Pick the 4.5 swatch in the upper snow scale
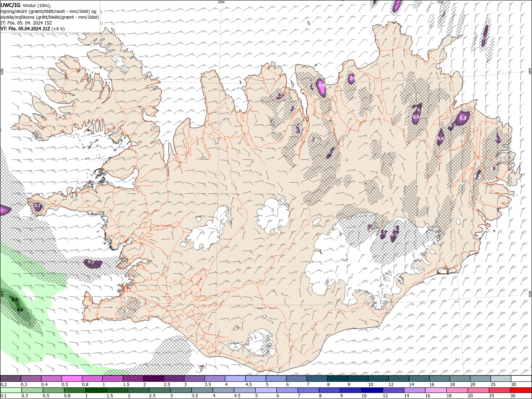This screenshot has width=532, height=399. 256,379
